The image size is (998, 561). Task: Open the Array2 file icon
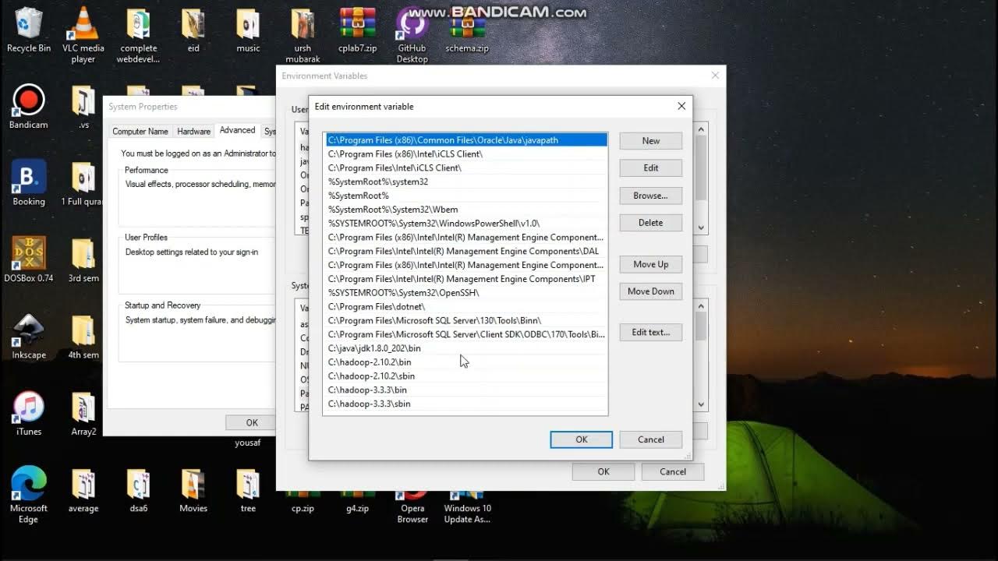click(83, 413)
